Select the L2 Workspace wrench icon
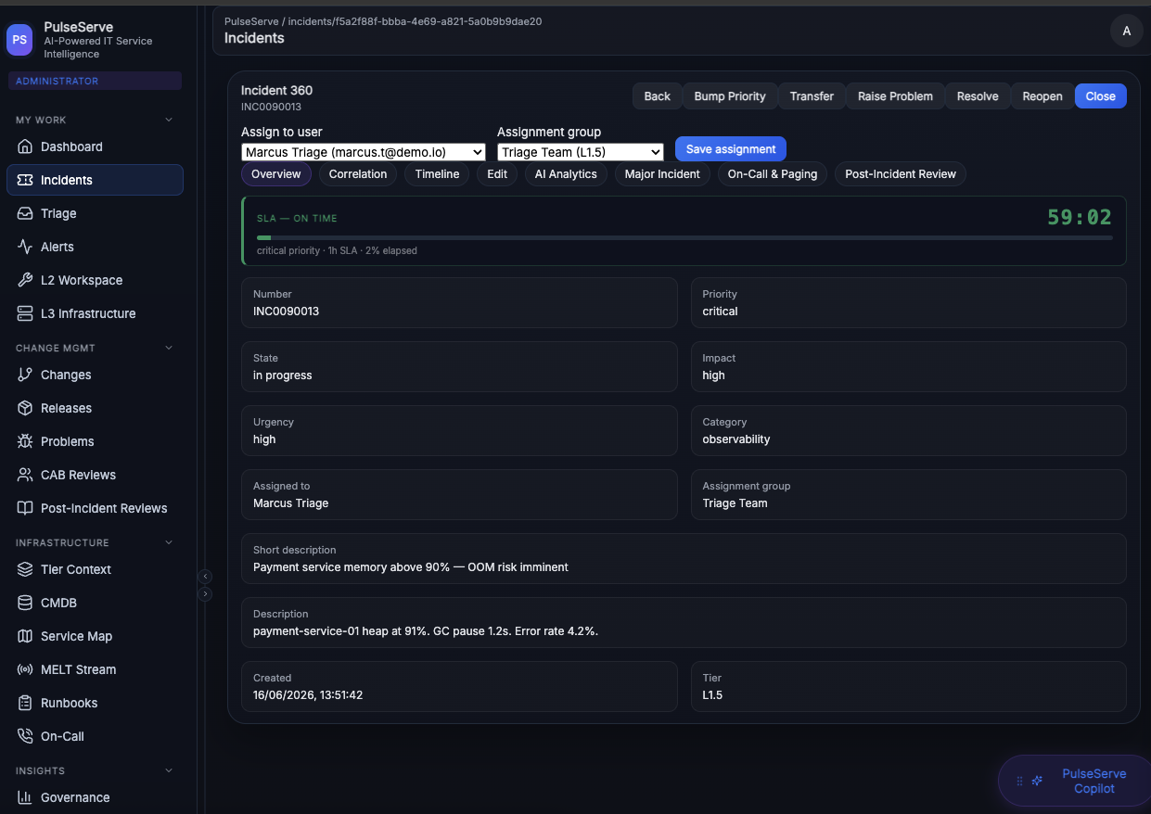 pyautogui.click(x=25, y=280)
